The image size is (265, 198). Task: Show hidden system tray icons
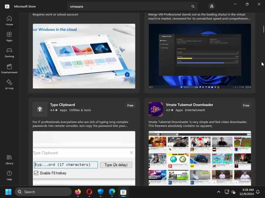point(218,192)
